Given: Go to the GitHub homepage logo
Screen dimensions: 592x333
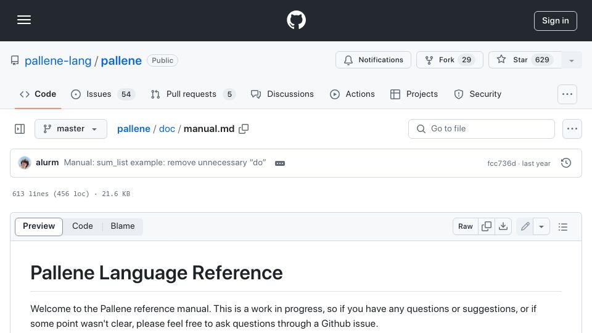Looking at the screenshot, I should [x=296, y=20].
